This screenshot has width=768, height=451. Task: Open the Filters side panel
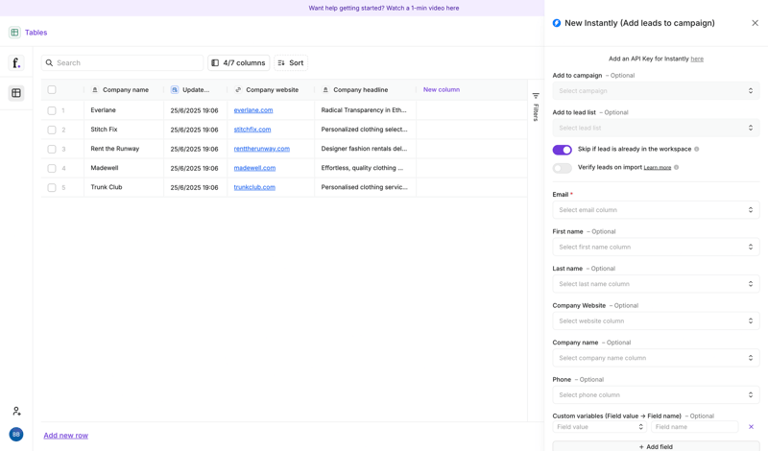tap(536, 107)
